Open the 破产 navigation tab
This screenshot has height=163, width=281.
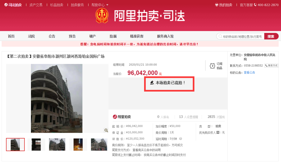pos(93,36)
